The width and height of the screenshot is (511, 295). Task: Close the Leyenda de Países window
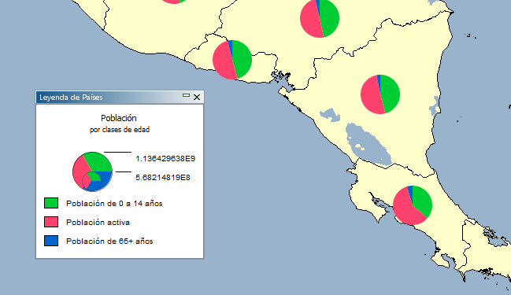tap(197, 97)
